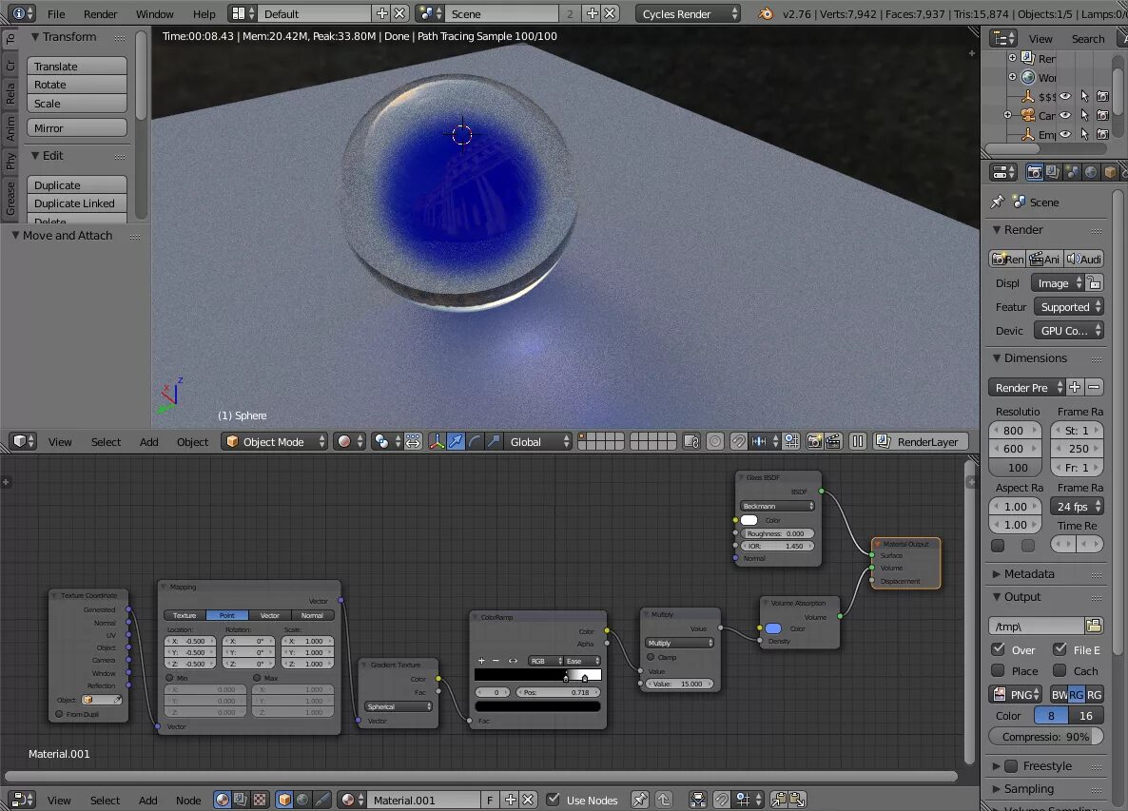Image resolution: width=1128 pixels, height=811 pixels.
Task: Click the OpenGL render animation clapper icon
Action: (x=833, y=441)
